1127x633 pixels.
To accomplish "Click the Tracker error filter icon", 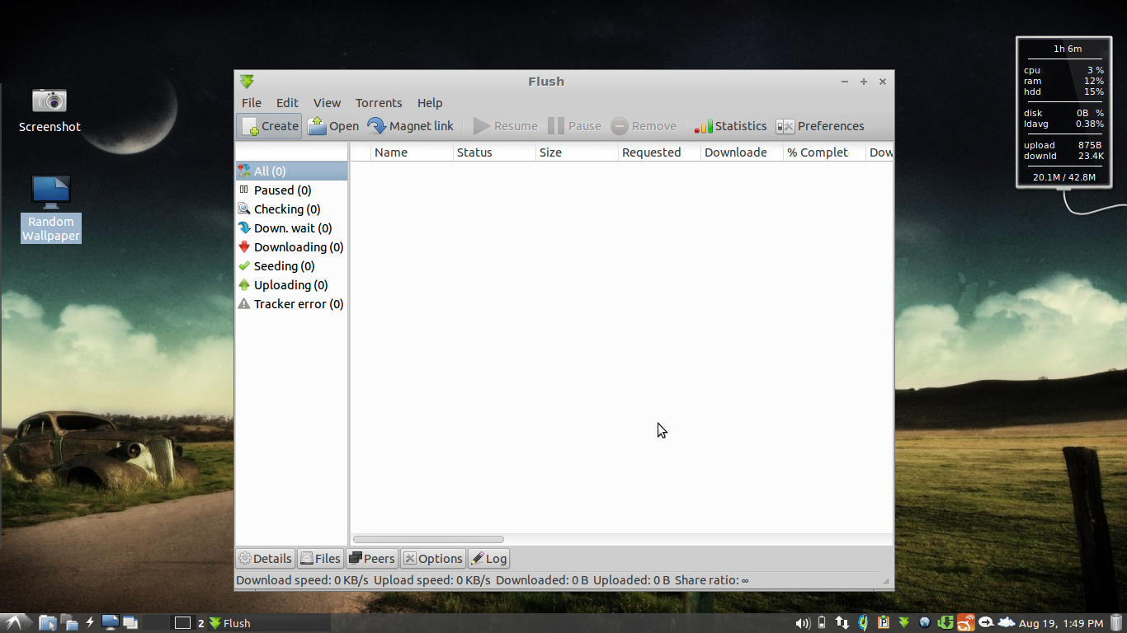I will [243, 303].
